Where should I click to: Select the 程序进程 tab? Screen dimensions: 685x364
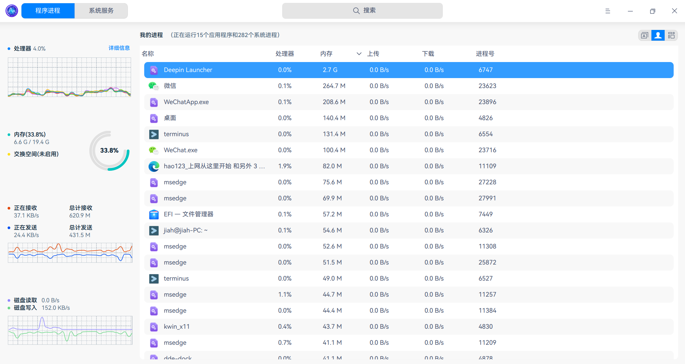(x=48, y=11)
